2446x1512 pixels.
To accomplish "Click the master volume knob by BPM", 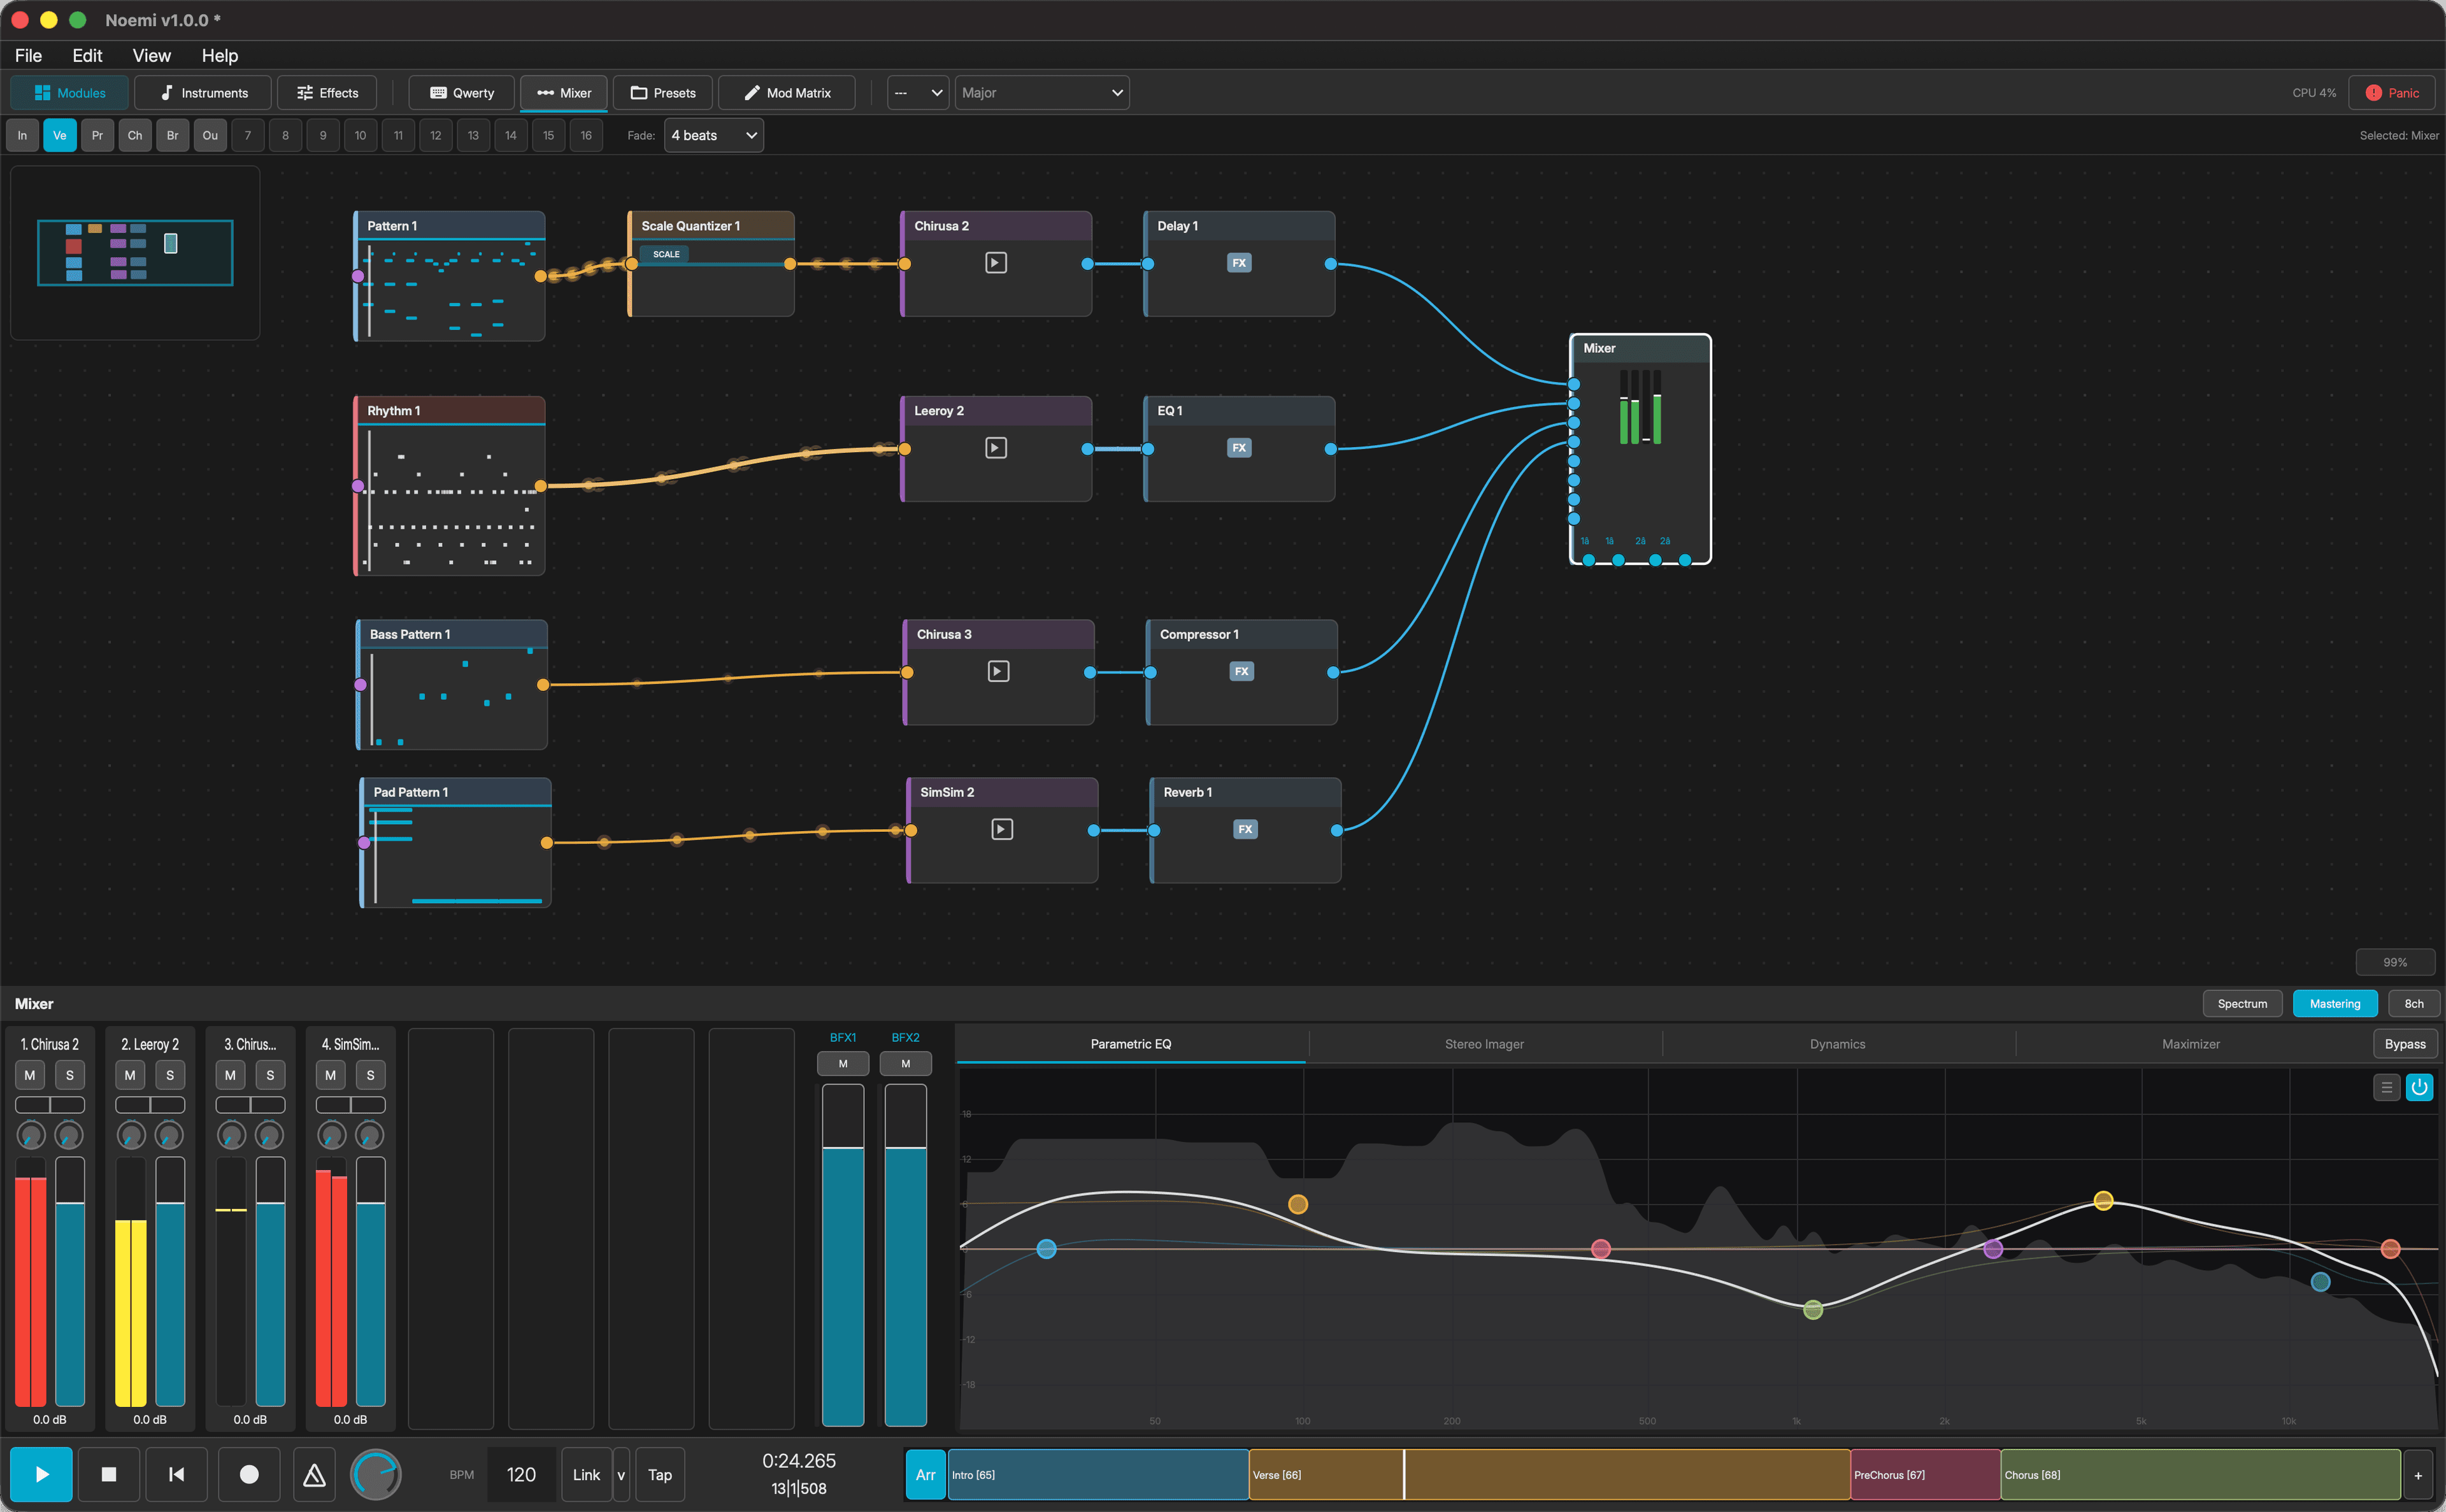I will point(376,1474).
